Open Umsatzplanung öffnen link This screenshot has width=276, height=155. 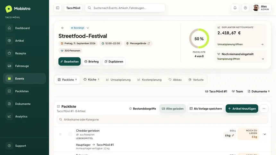coord(230,45)
